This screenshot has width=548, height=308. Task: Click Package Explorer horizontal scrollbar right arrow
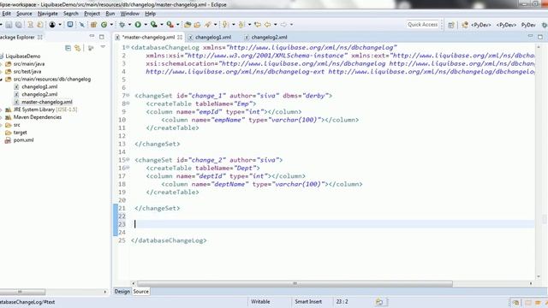coord(104,292)
